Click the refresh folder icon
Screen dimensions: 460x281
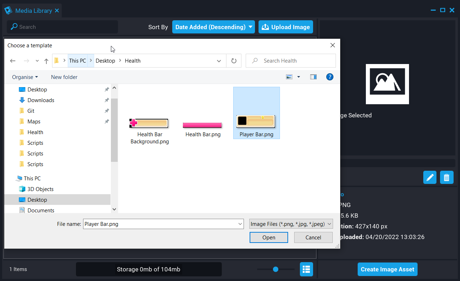pos(234,61)
